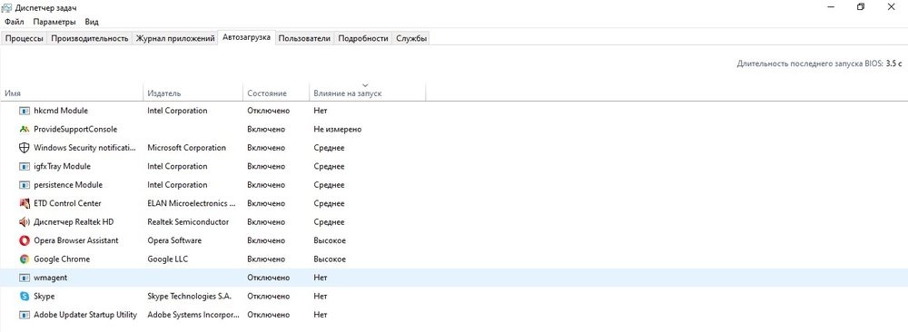This screenshot has width=908, height=332.
Task: Open the Файл menu
Action: tap(15, 22)
